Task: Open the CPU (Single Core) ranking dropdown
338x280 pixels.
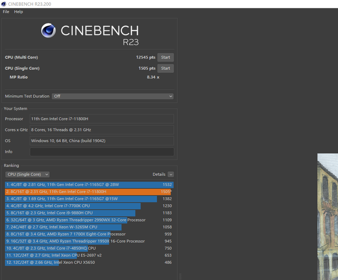Action: pos(27,174)
